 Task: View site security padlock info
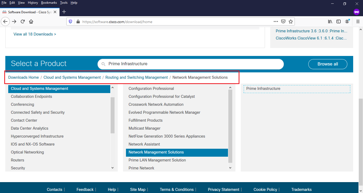78,22
